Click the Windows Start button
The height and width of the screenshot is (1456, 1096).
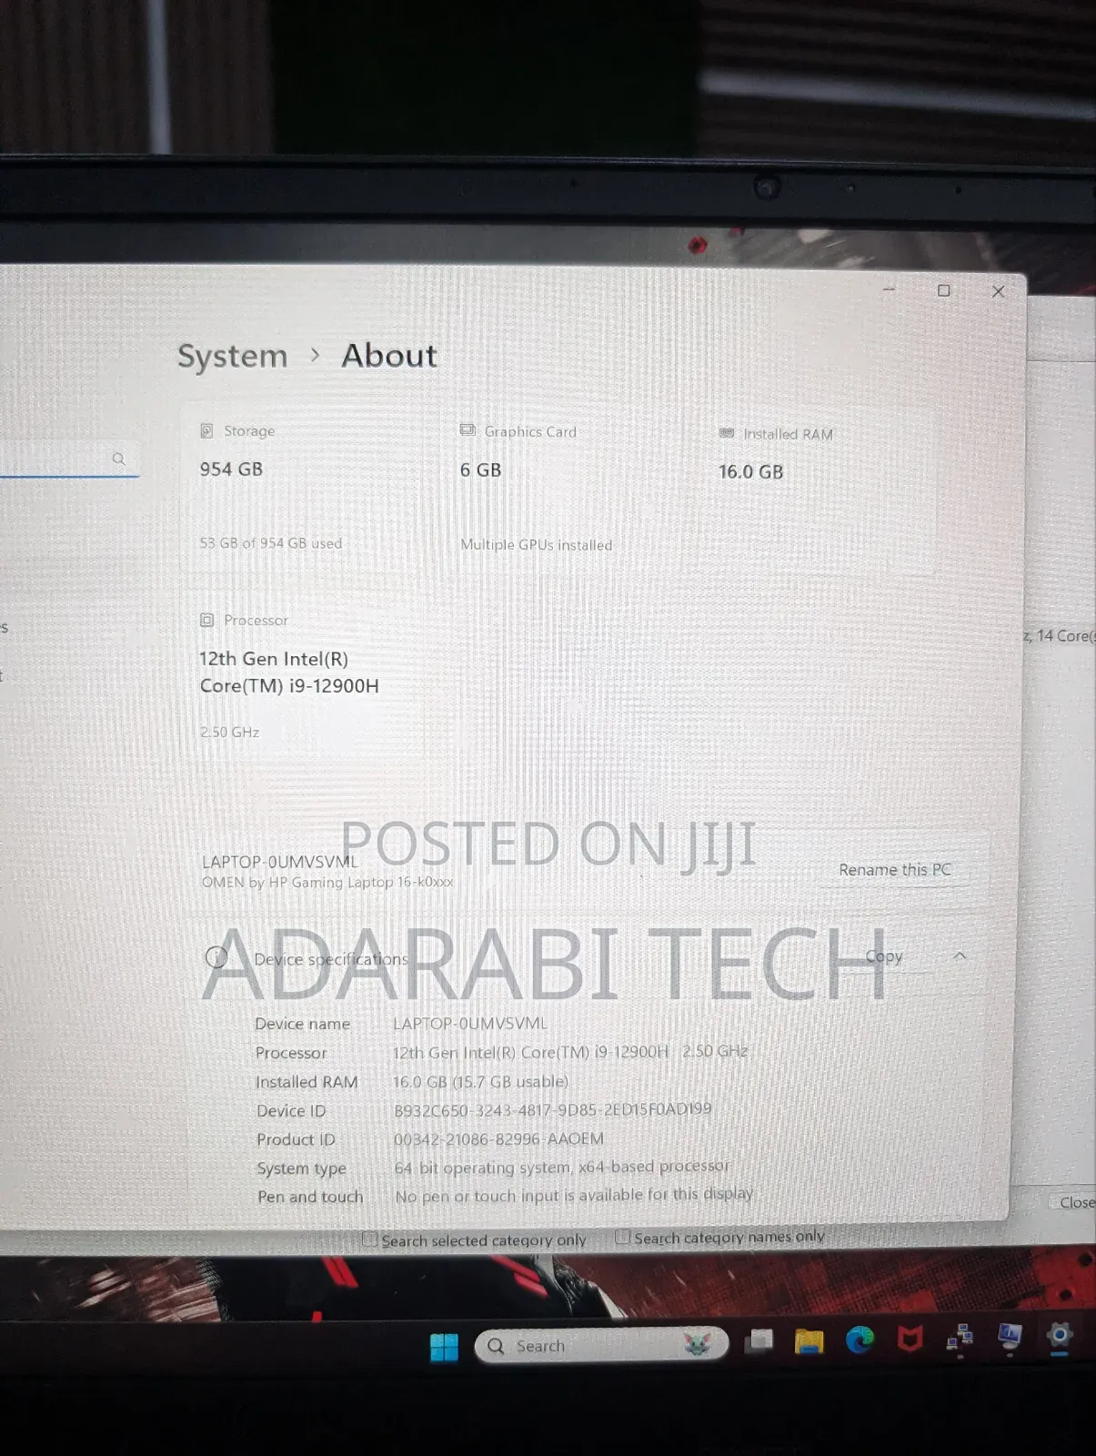point(444,1347)
